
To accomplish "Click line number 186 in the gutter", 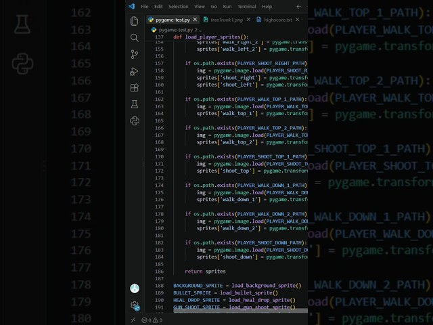I will coord(160,272).
